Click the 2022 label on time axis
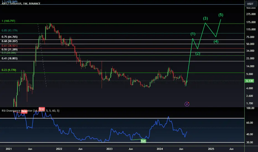The image size is (258, 152). pos(59,149)
